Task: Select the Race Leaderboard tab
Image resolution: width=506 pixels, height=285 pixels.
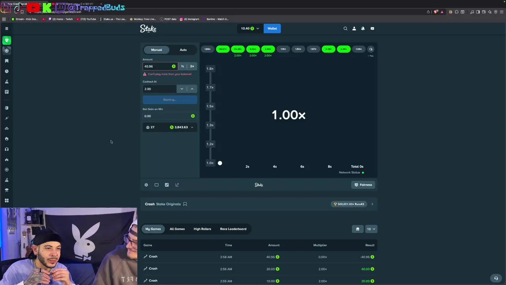Action: (x=233, y=229)
